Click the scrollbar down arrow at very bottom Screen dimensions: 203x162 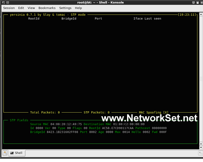point(201,147)
